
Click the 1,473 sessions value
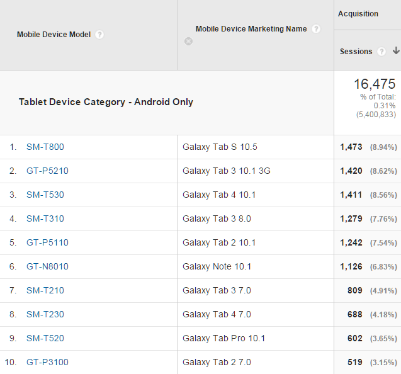[x=351, y=147]
